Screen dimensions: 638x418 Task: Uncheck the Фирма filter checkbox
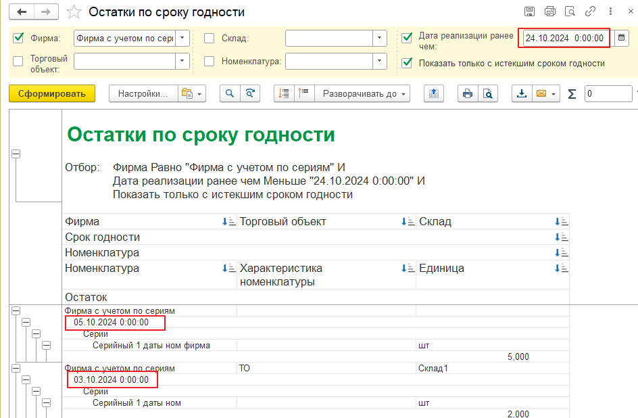tap(18, 38)
